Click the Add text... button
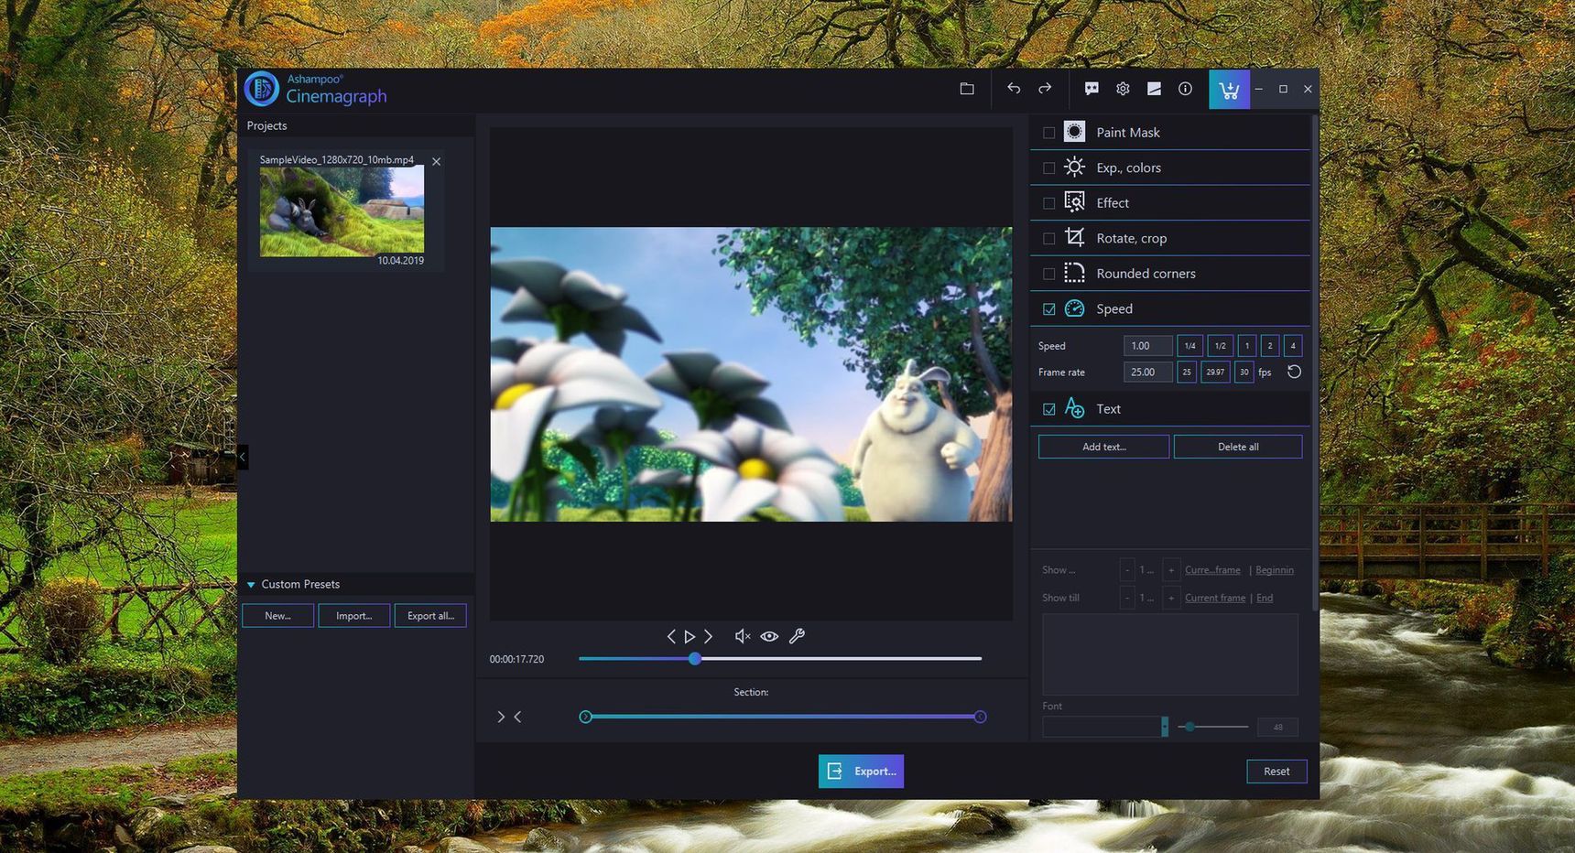 click(x=1104, y=447)
